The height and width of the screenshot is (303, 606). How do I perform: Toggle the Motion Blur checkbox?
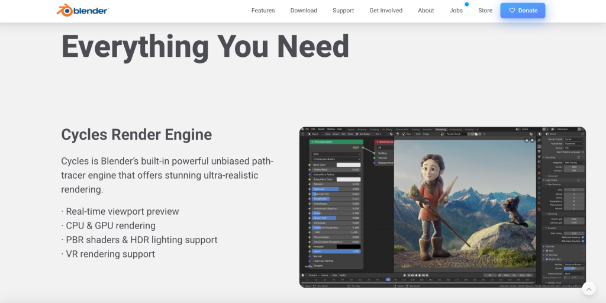coord(548,259)
